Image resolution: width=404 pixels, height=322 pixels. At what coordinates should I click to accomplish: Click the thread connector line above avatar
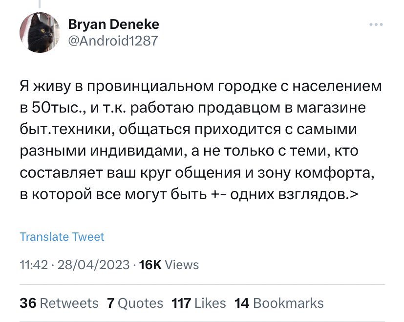coord(39,4)
